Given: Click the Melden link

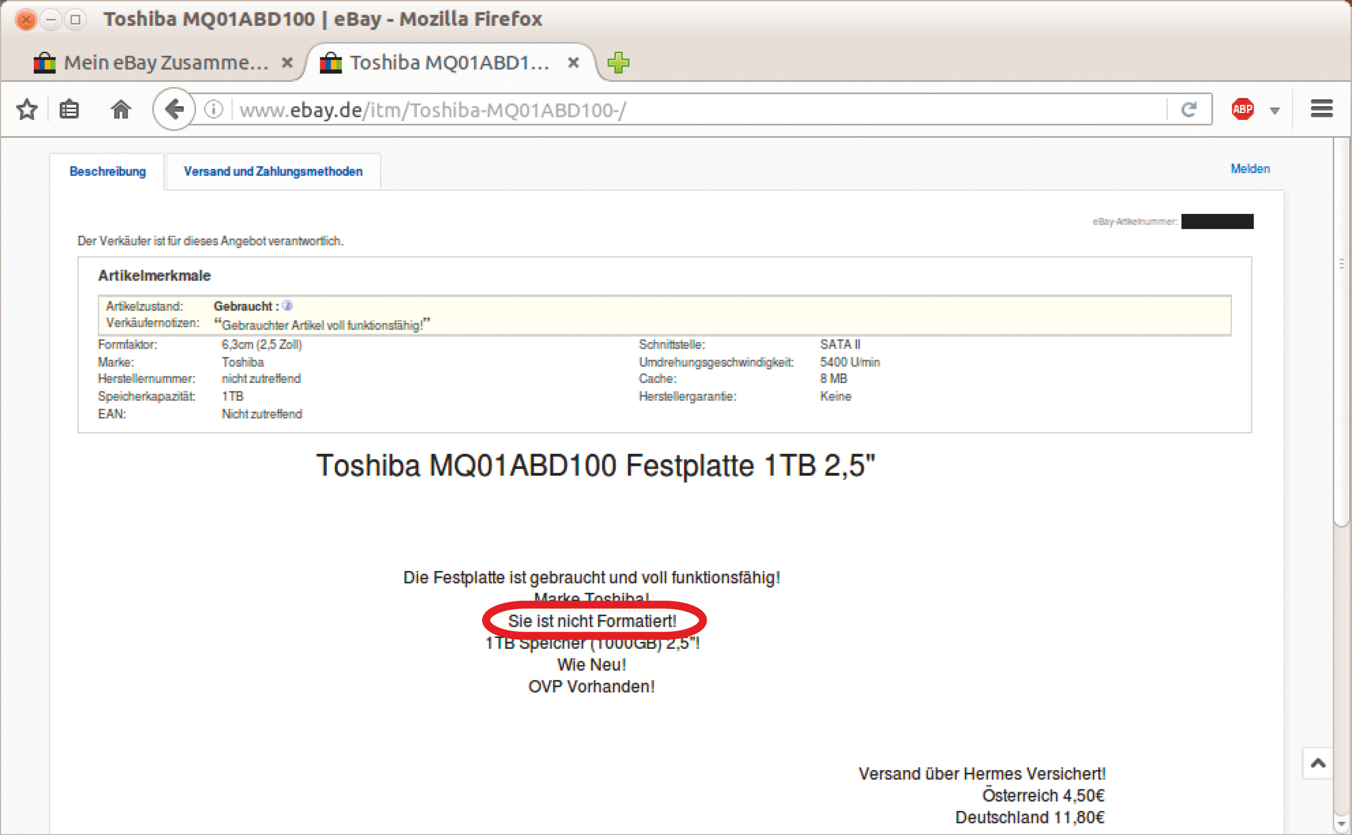Looking at the screenshot, I should [1250, 169].
